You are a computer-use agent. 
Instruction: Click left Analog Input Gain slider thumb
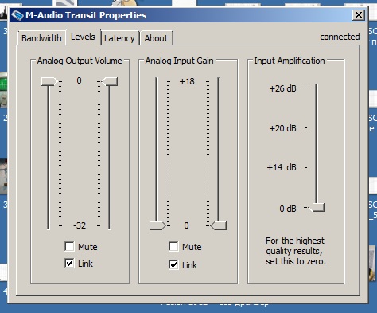(x=157, y=226)
